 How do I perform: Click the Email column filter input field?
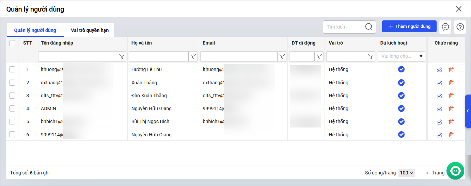239,56
